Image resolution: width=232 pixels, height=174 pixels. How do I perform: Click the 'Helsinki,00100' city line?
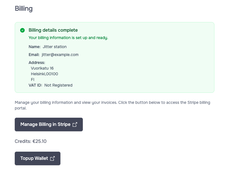[x=45, y=74]
